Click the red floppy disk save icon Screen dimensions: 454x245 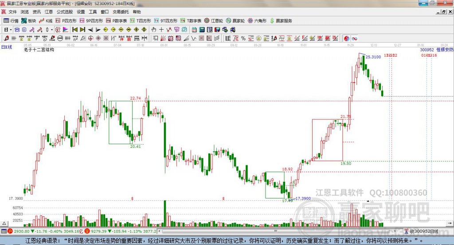point(217,30)
